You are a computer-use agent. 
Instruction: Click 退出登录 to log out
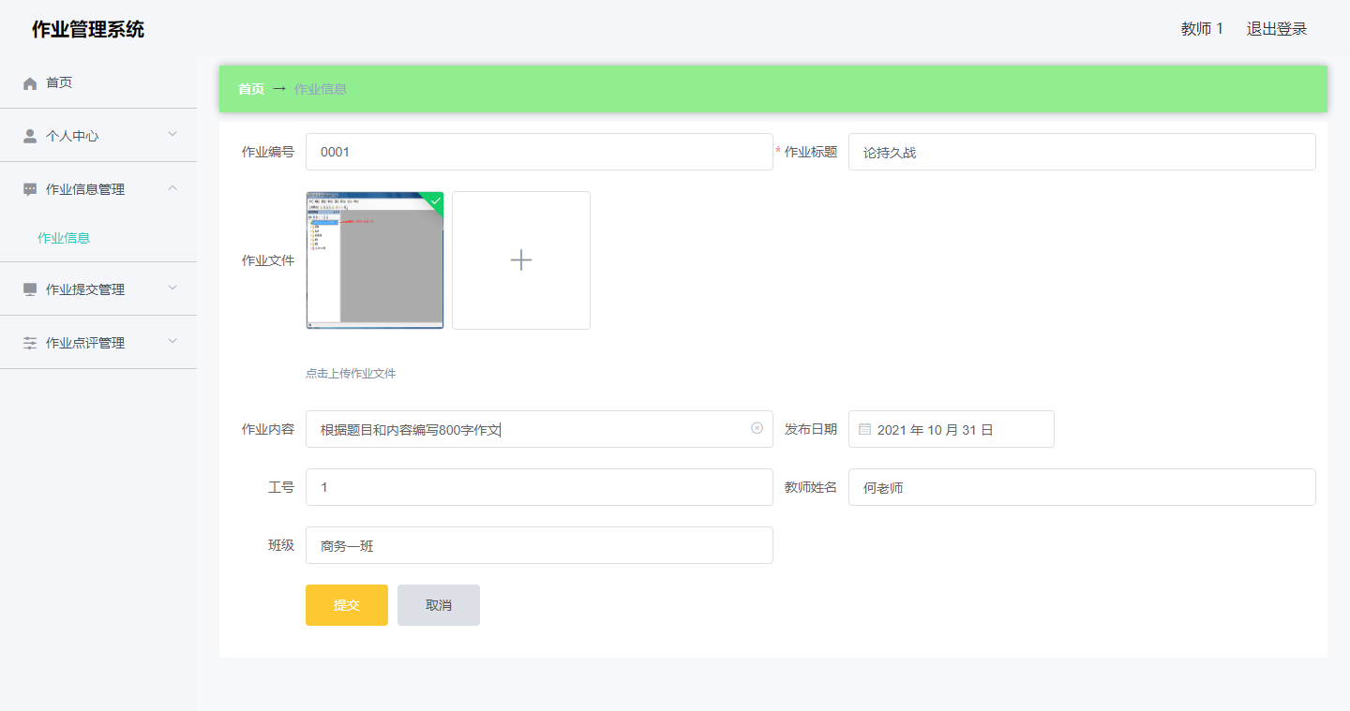click(x=1276, y=29)
